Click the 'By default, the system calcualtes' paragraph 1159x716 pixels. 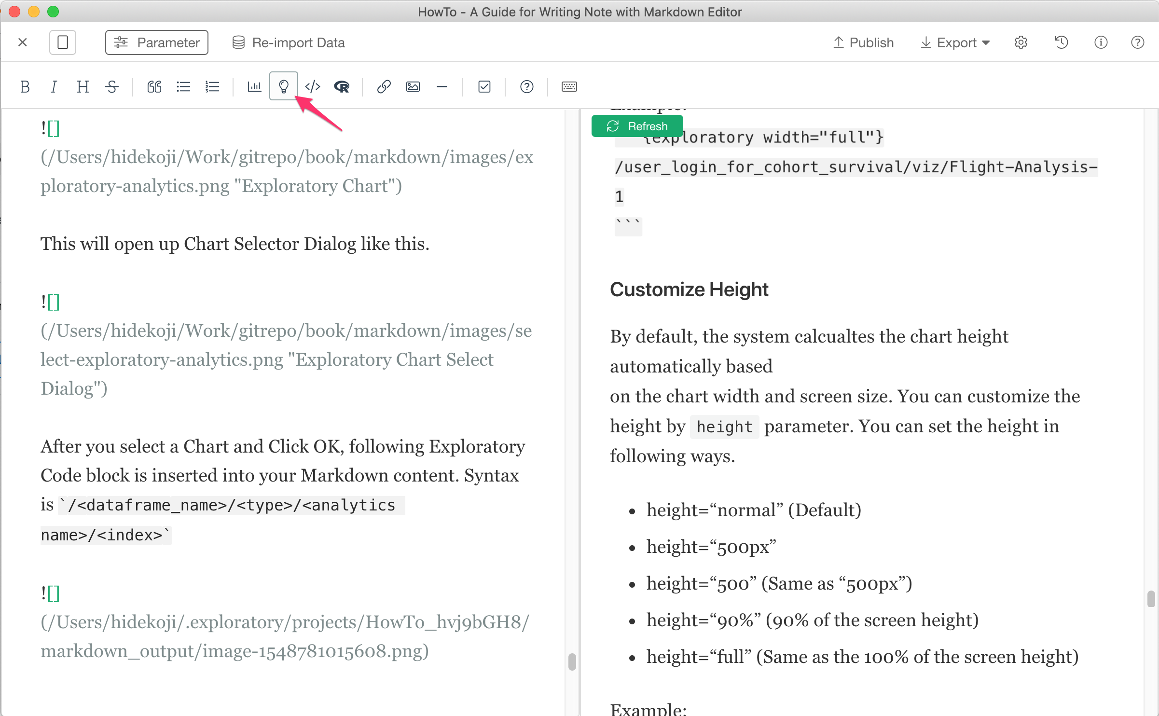(x=844, y=396)
